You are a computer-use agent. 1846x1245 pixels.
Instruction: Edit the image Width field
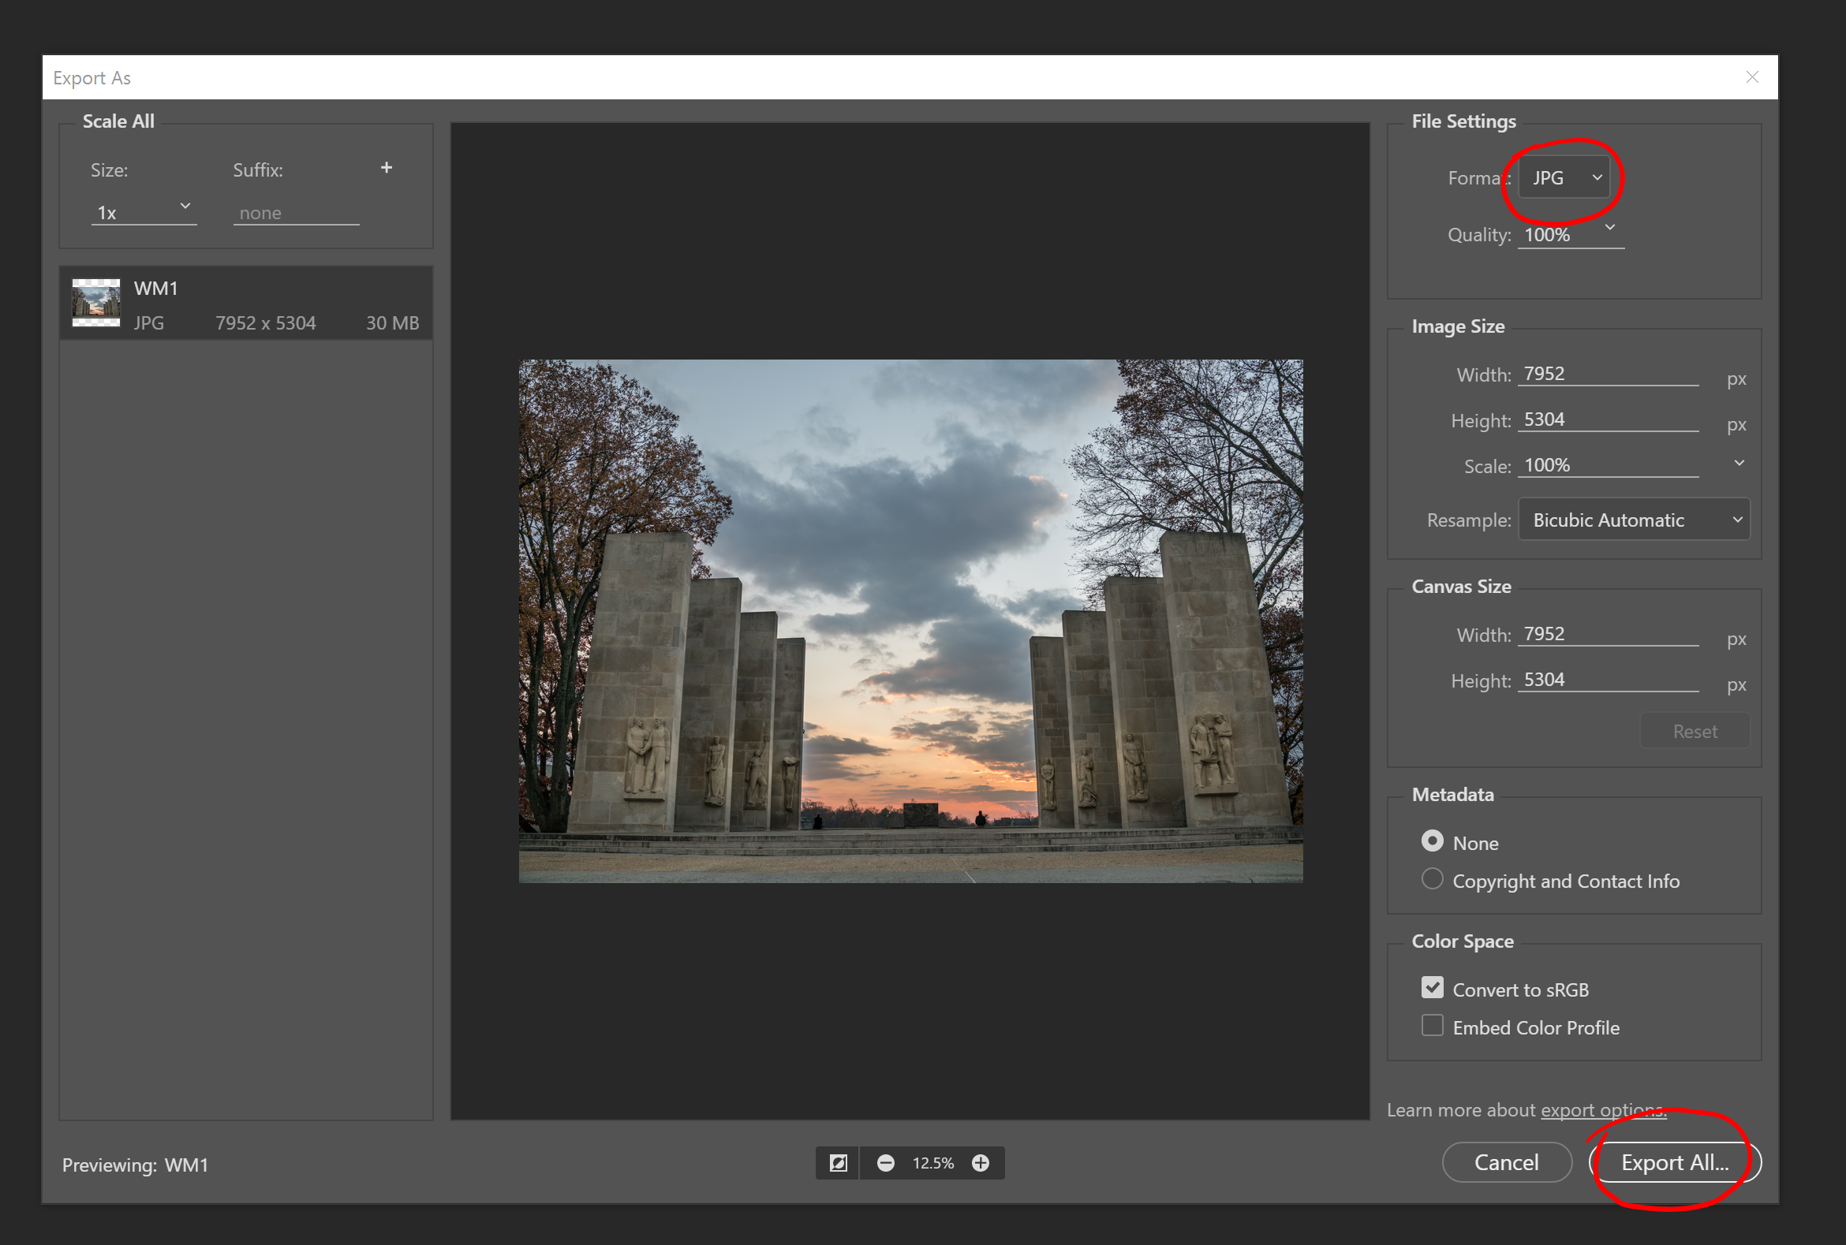click(x=1608, y=373)
